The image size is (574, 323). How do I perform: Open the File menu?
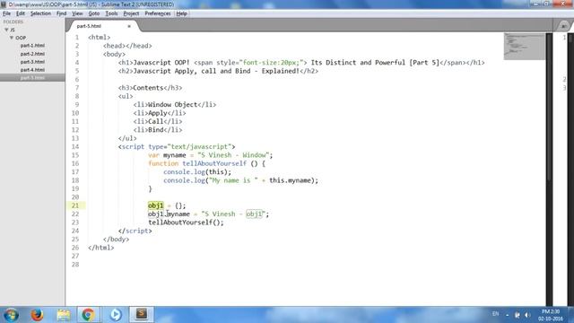coord(6,13)
